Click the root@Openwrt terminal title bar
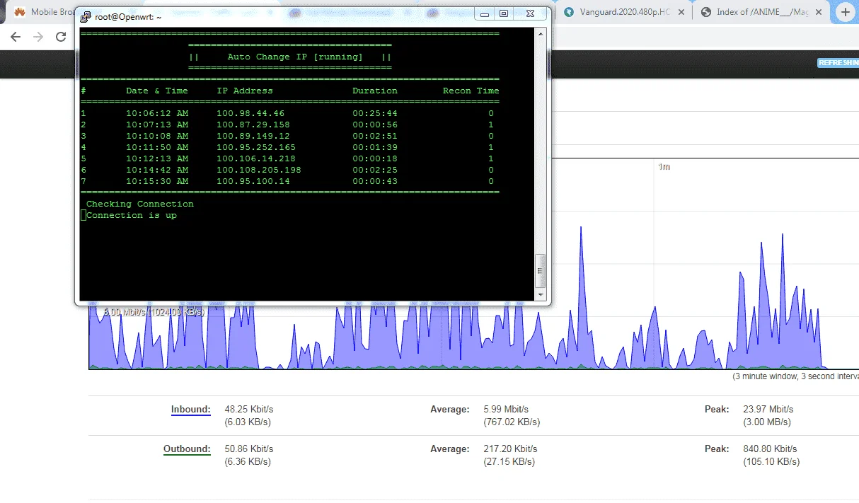This screenshot has height=503, width=859. [x=283, y=16]
